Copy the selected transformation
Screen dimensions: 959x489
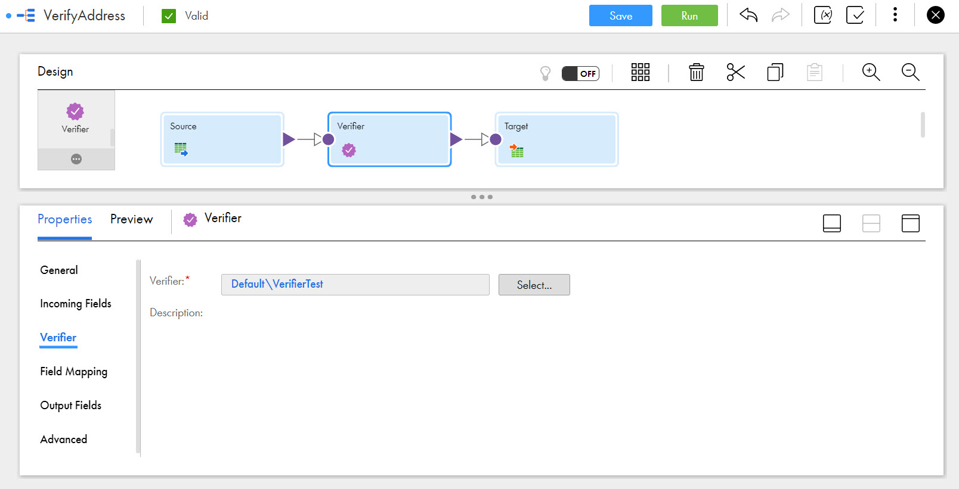pos(775,72)
